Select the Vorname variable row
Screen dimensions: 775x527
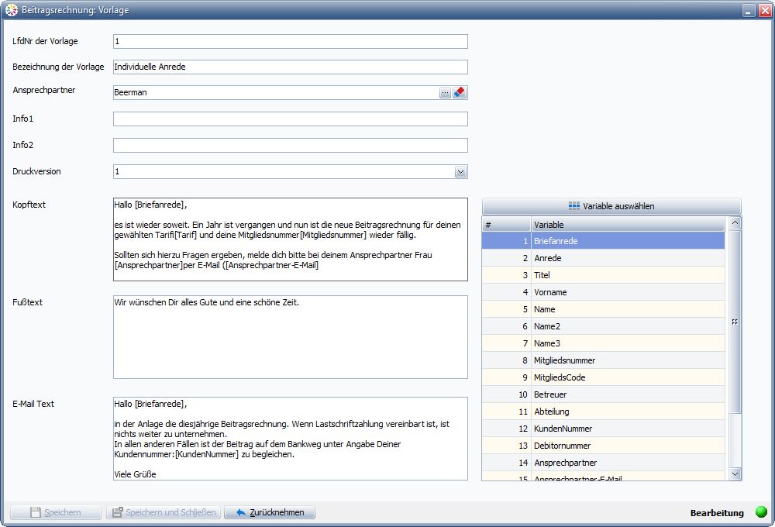(x=604, y=292)
